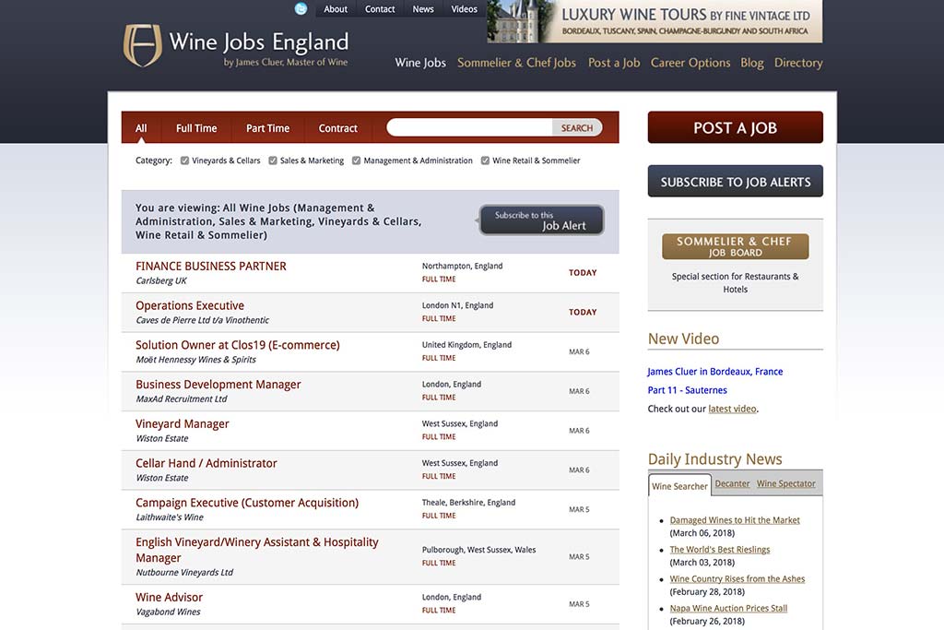Click Moët Hennessy Wines & Spirits text
This screenshot has height=630, width=944.
pos(195,360)
